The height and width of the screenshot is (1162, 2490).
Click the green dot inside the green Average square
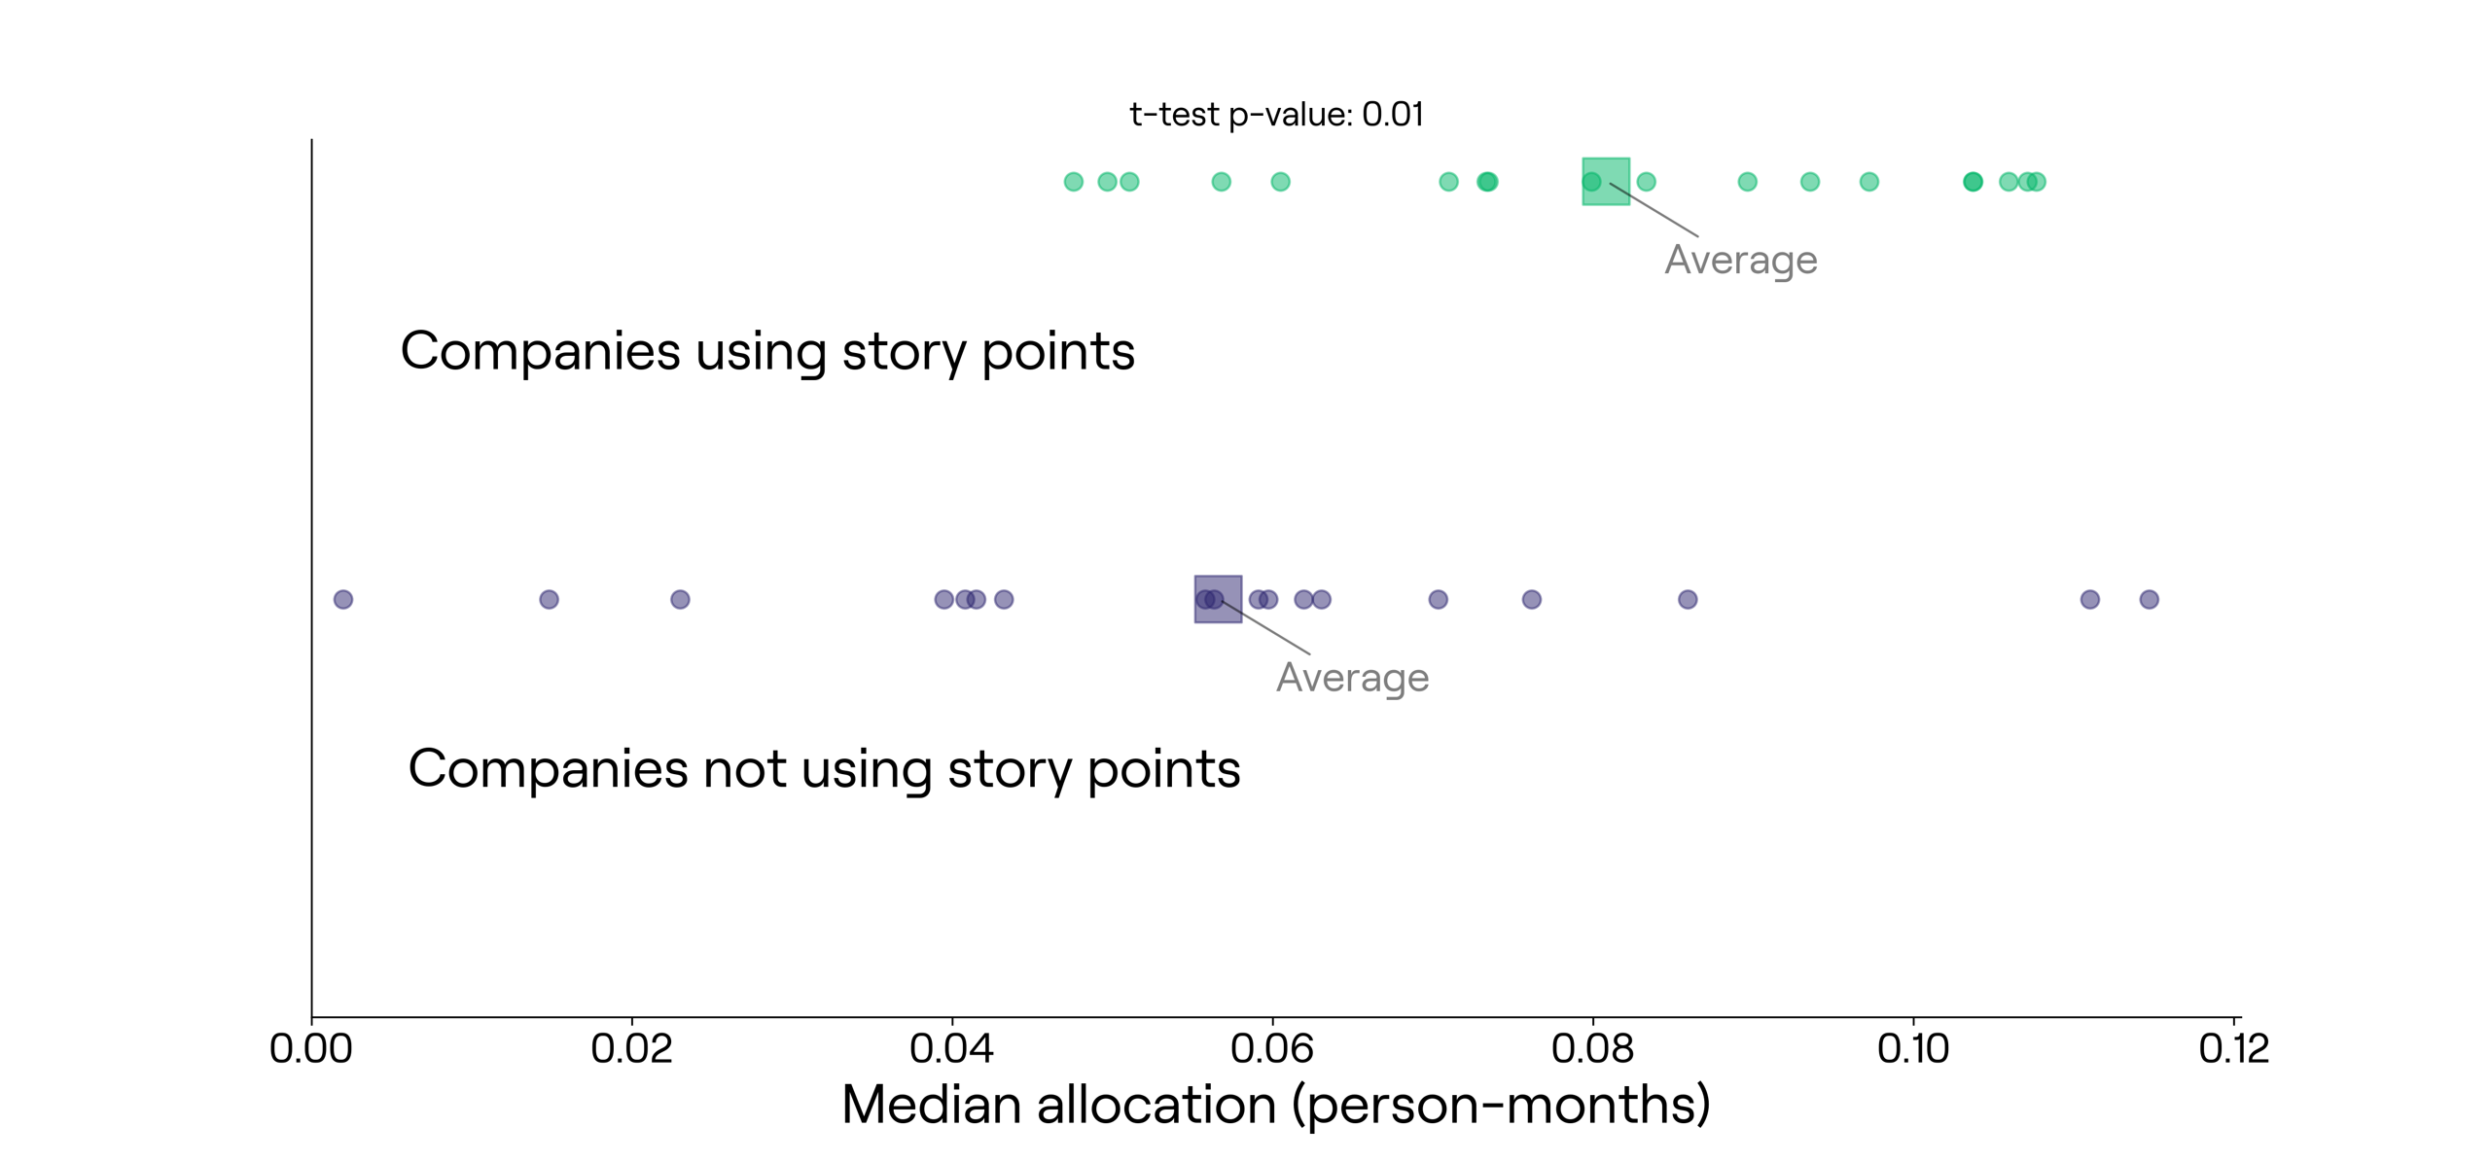(x=1591, y=182)
